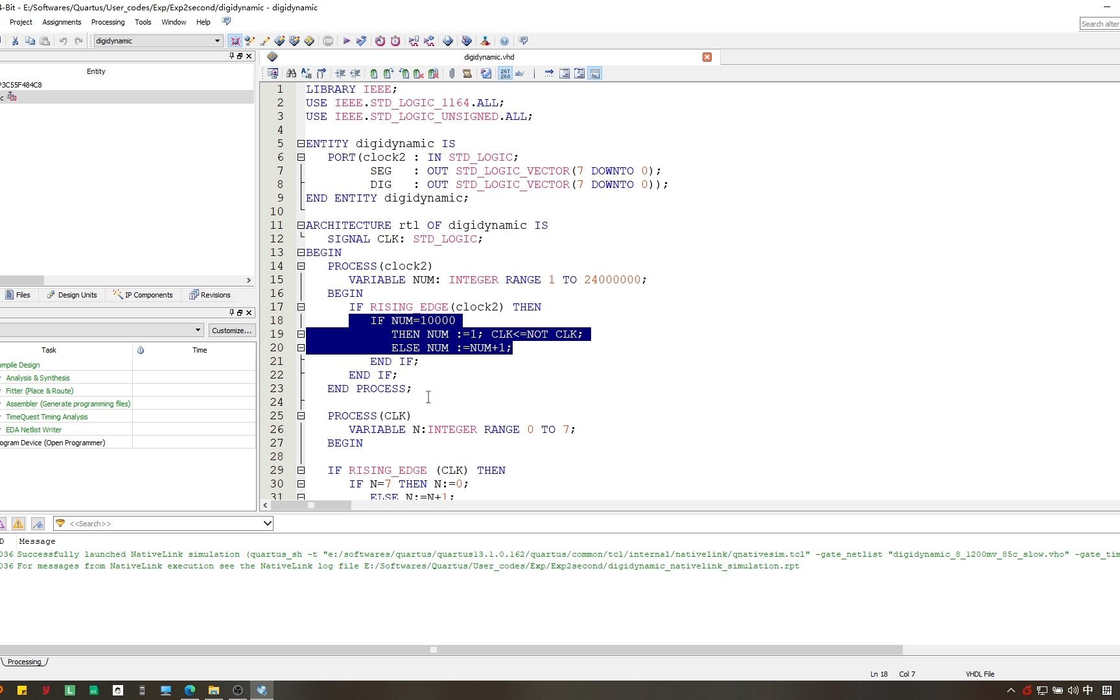The height and width of the screenshot is (700, 1120).
Task: Switch to the Design Units tab
Action: 72,295
